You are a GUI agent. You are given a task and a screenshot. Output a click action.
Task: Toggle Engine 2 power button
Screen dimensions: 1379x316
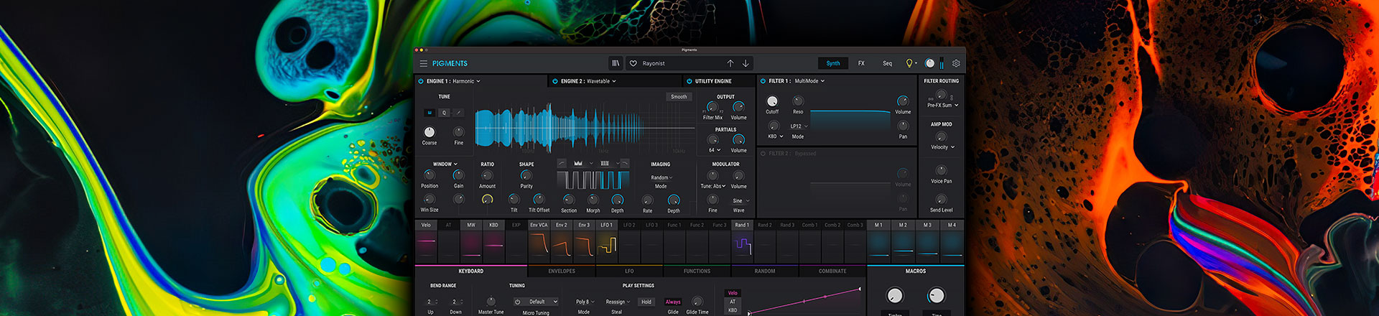click(x=555, y=81)
